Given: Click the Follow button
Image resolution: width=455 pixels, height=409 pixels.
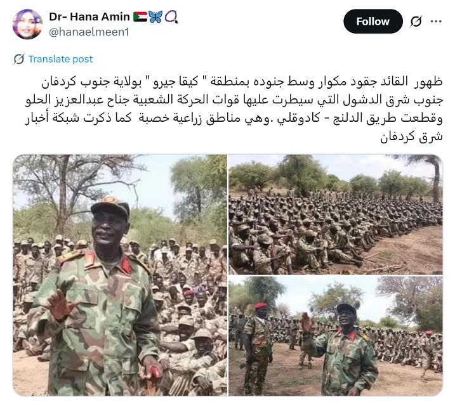Looking at the screenshot, I should (373, 21).
